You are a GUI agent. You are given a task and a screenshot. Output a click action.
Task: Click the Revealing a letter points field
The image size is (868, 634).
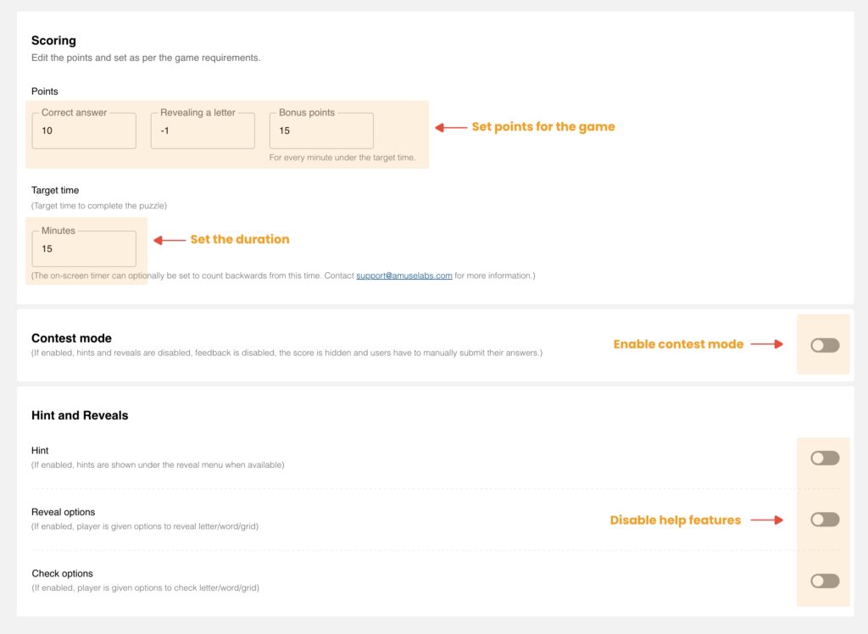coord(203,131)
